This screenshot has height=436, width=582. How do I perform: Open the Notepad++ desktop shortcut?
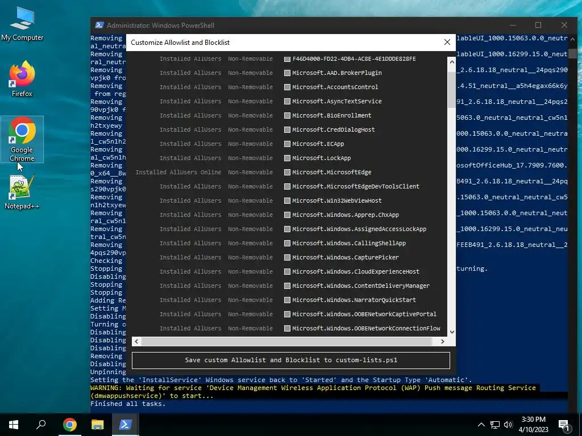22,192
